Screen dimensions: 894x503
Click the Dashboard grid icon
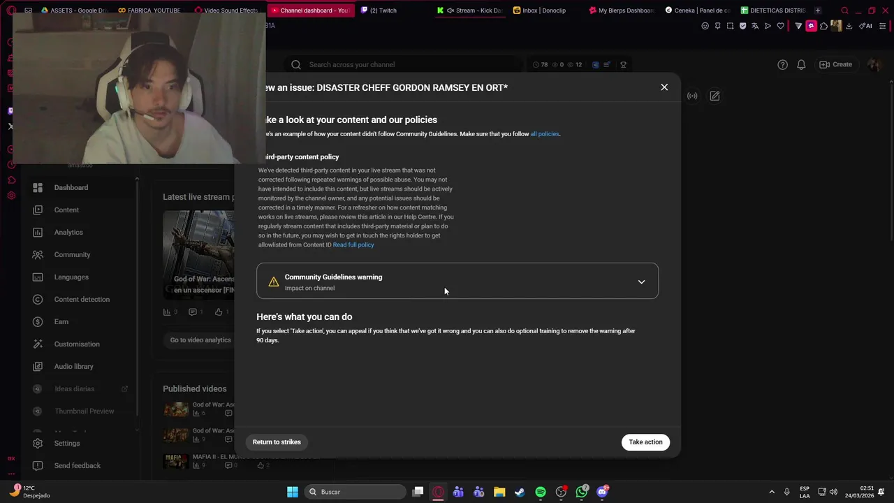[38, 187]
